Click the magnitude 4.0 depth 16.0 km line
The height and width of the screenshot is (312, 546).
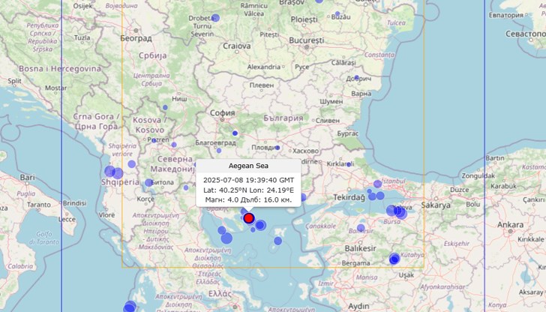click(x=248, y=199)
